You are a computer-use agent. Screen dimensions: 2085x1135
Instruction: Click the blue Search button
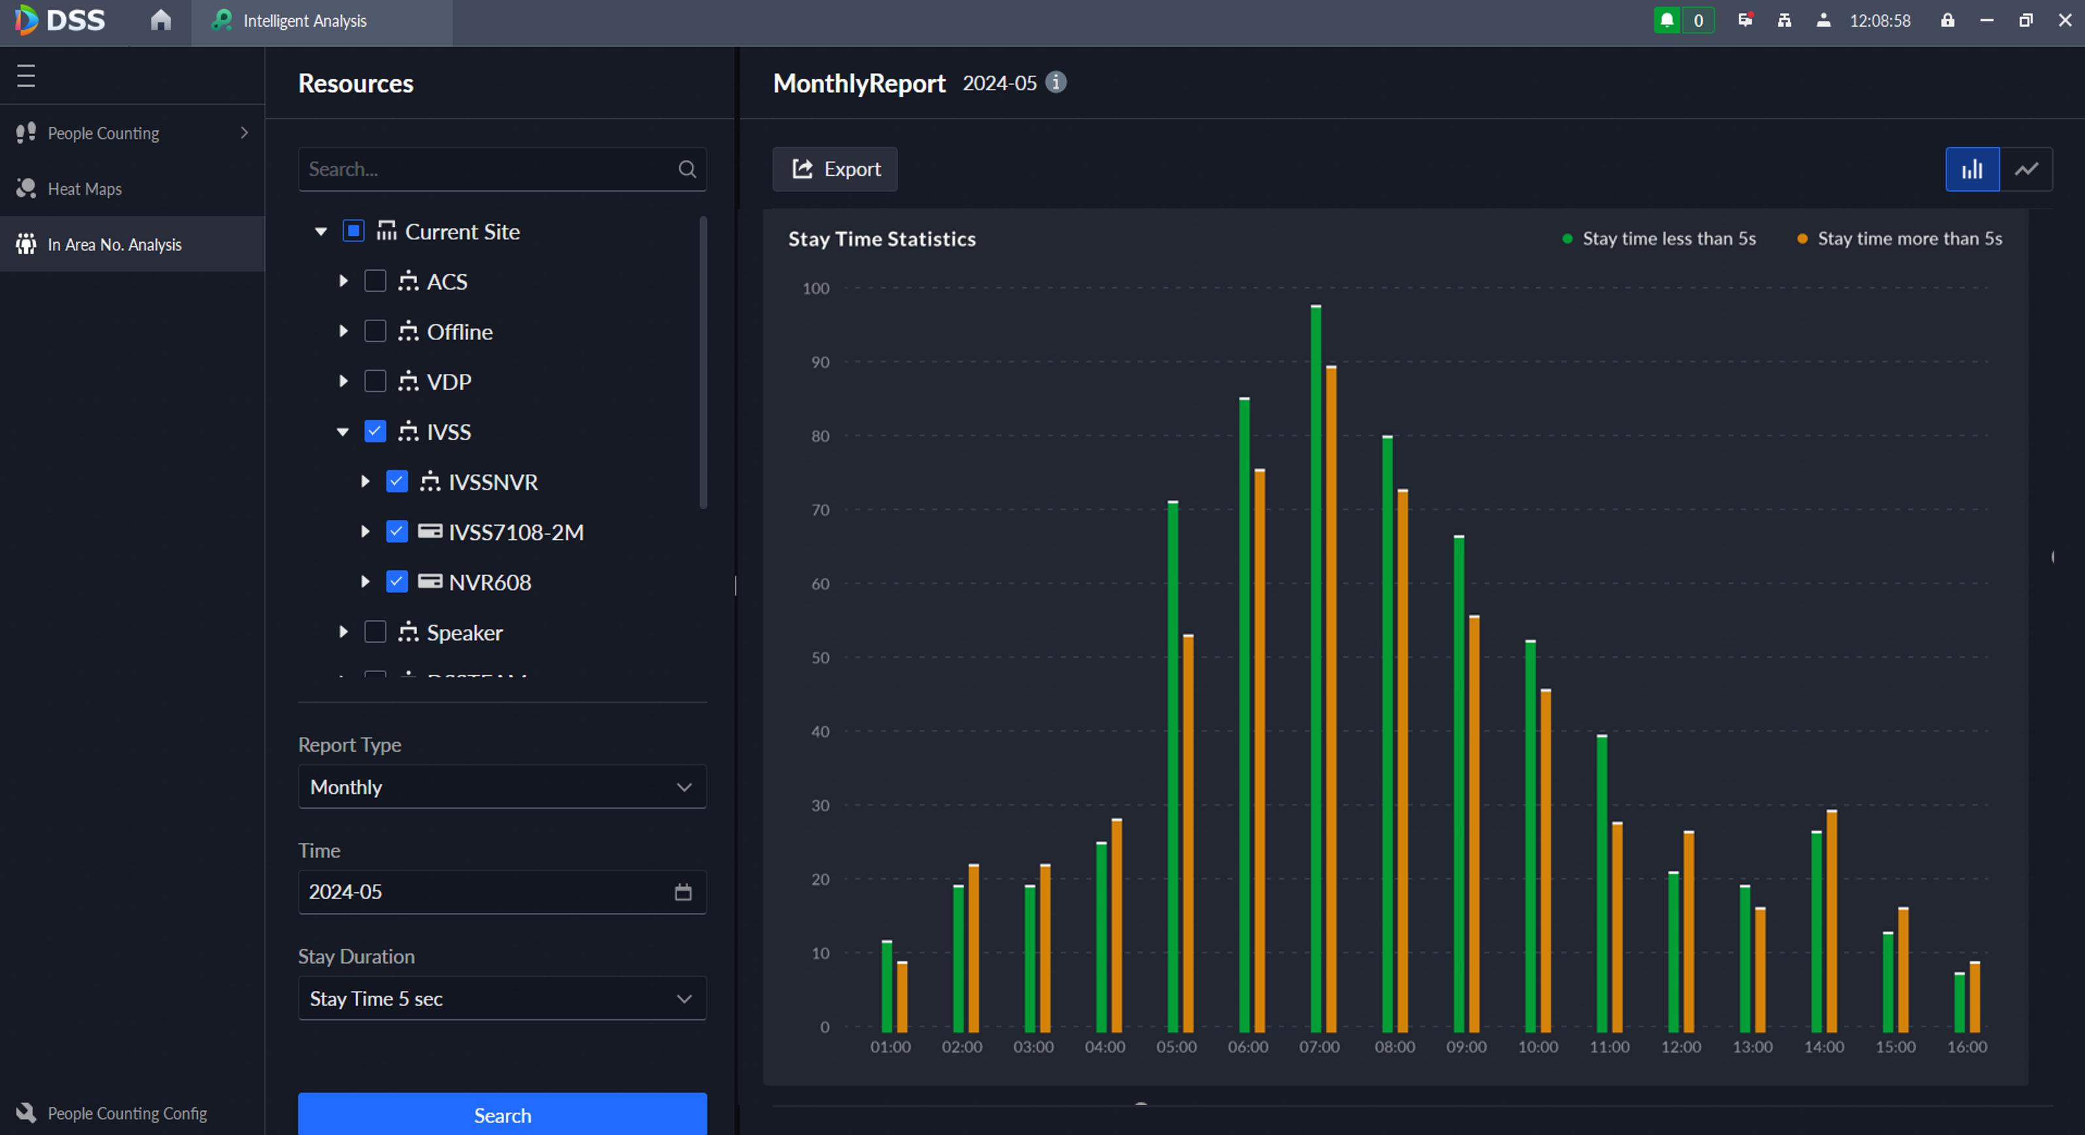click(502, 1115)
